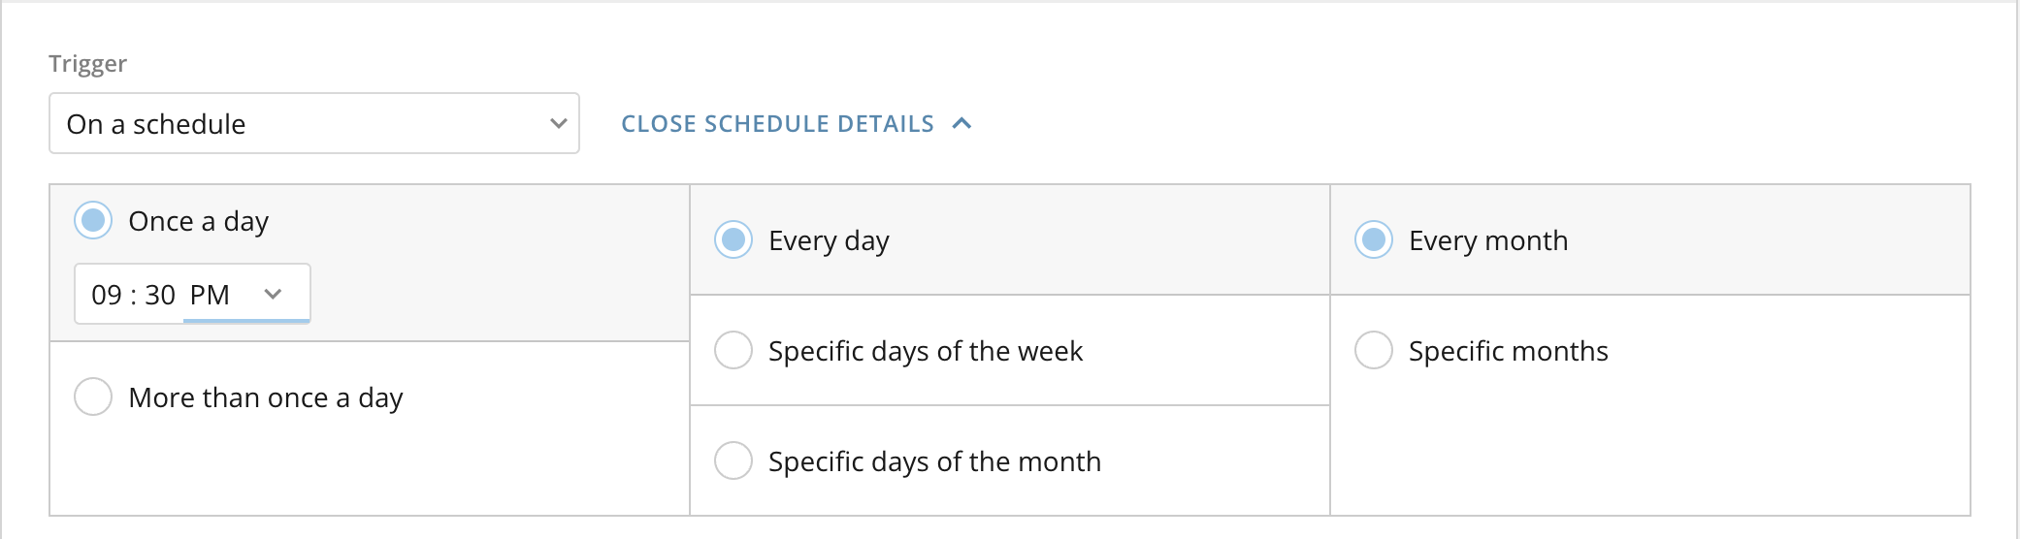Click the Close Schedule Details link

[777, 124]
